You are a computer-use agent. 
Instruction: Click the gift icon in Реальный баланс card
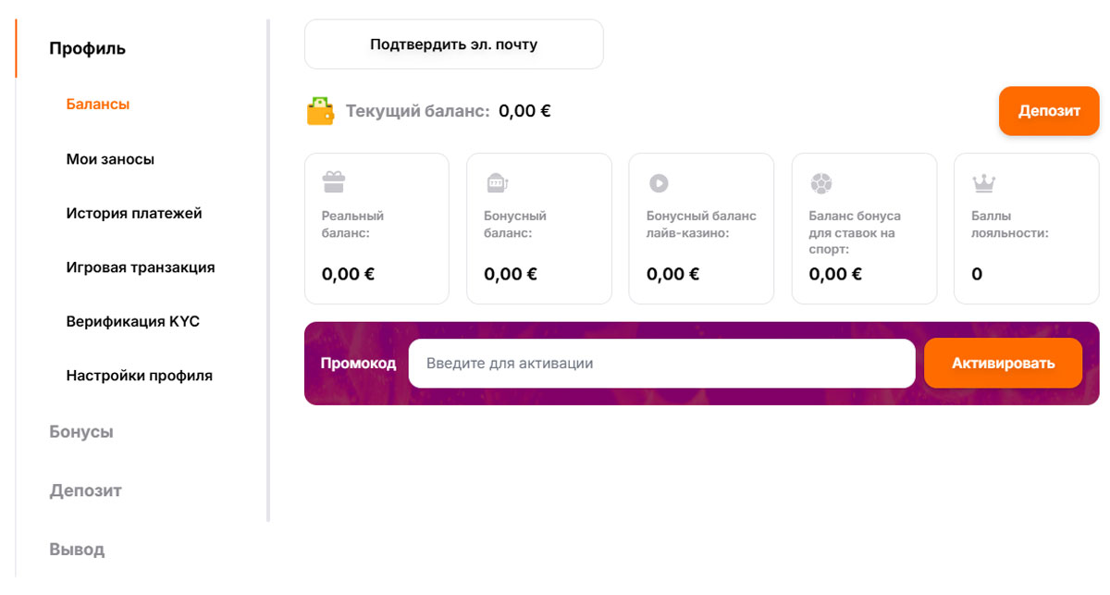tap(333, 182)
